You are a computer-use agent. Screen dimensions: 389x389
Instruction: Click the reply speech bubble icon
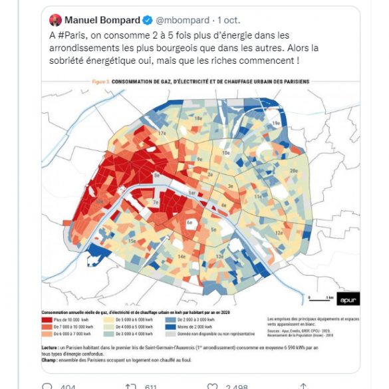(x=47, y=386)
